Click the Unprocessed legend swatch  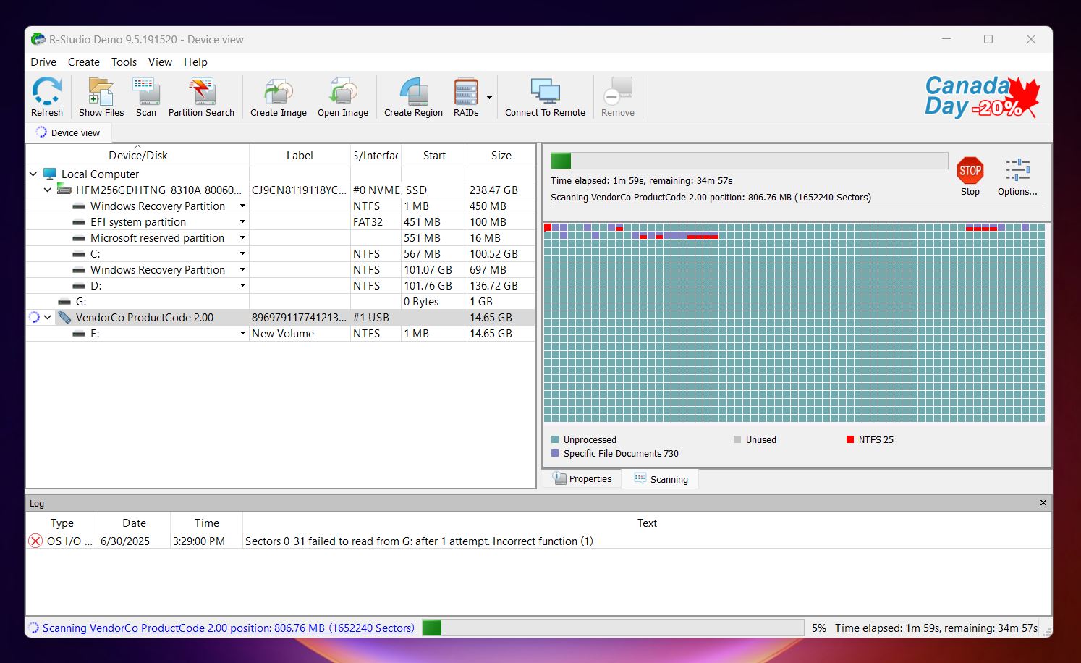[555, 439]
